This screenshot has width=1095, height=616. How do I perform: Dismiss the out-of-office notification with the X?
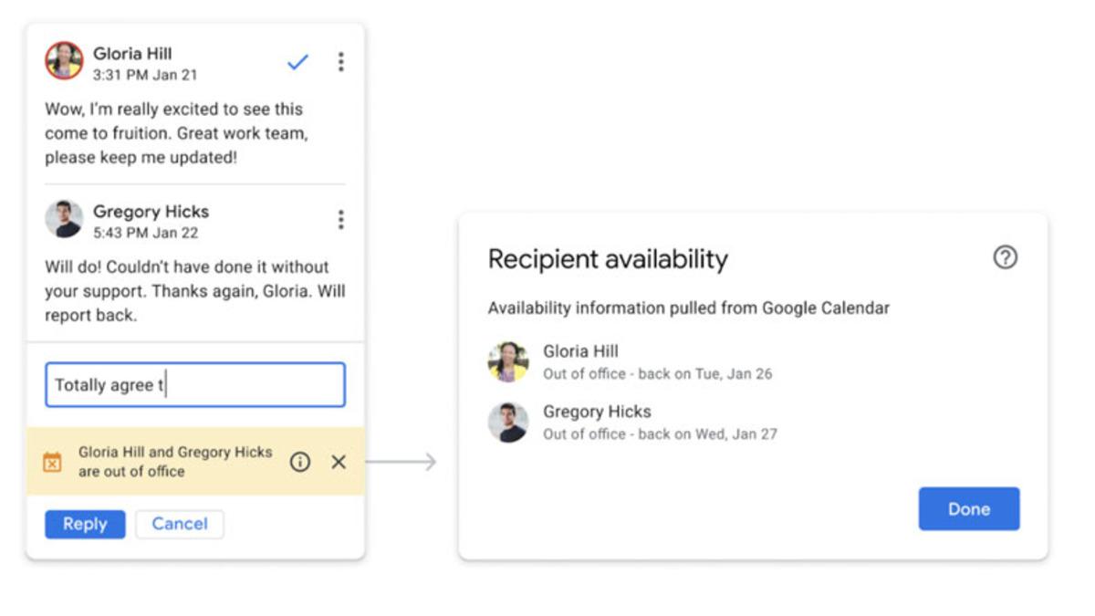click(x=339, y=462)
